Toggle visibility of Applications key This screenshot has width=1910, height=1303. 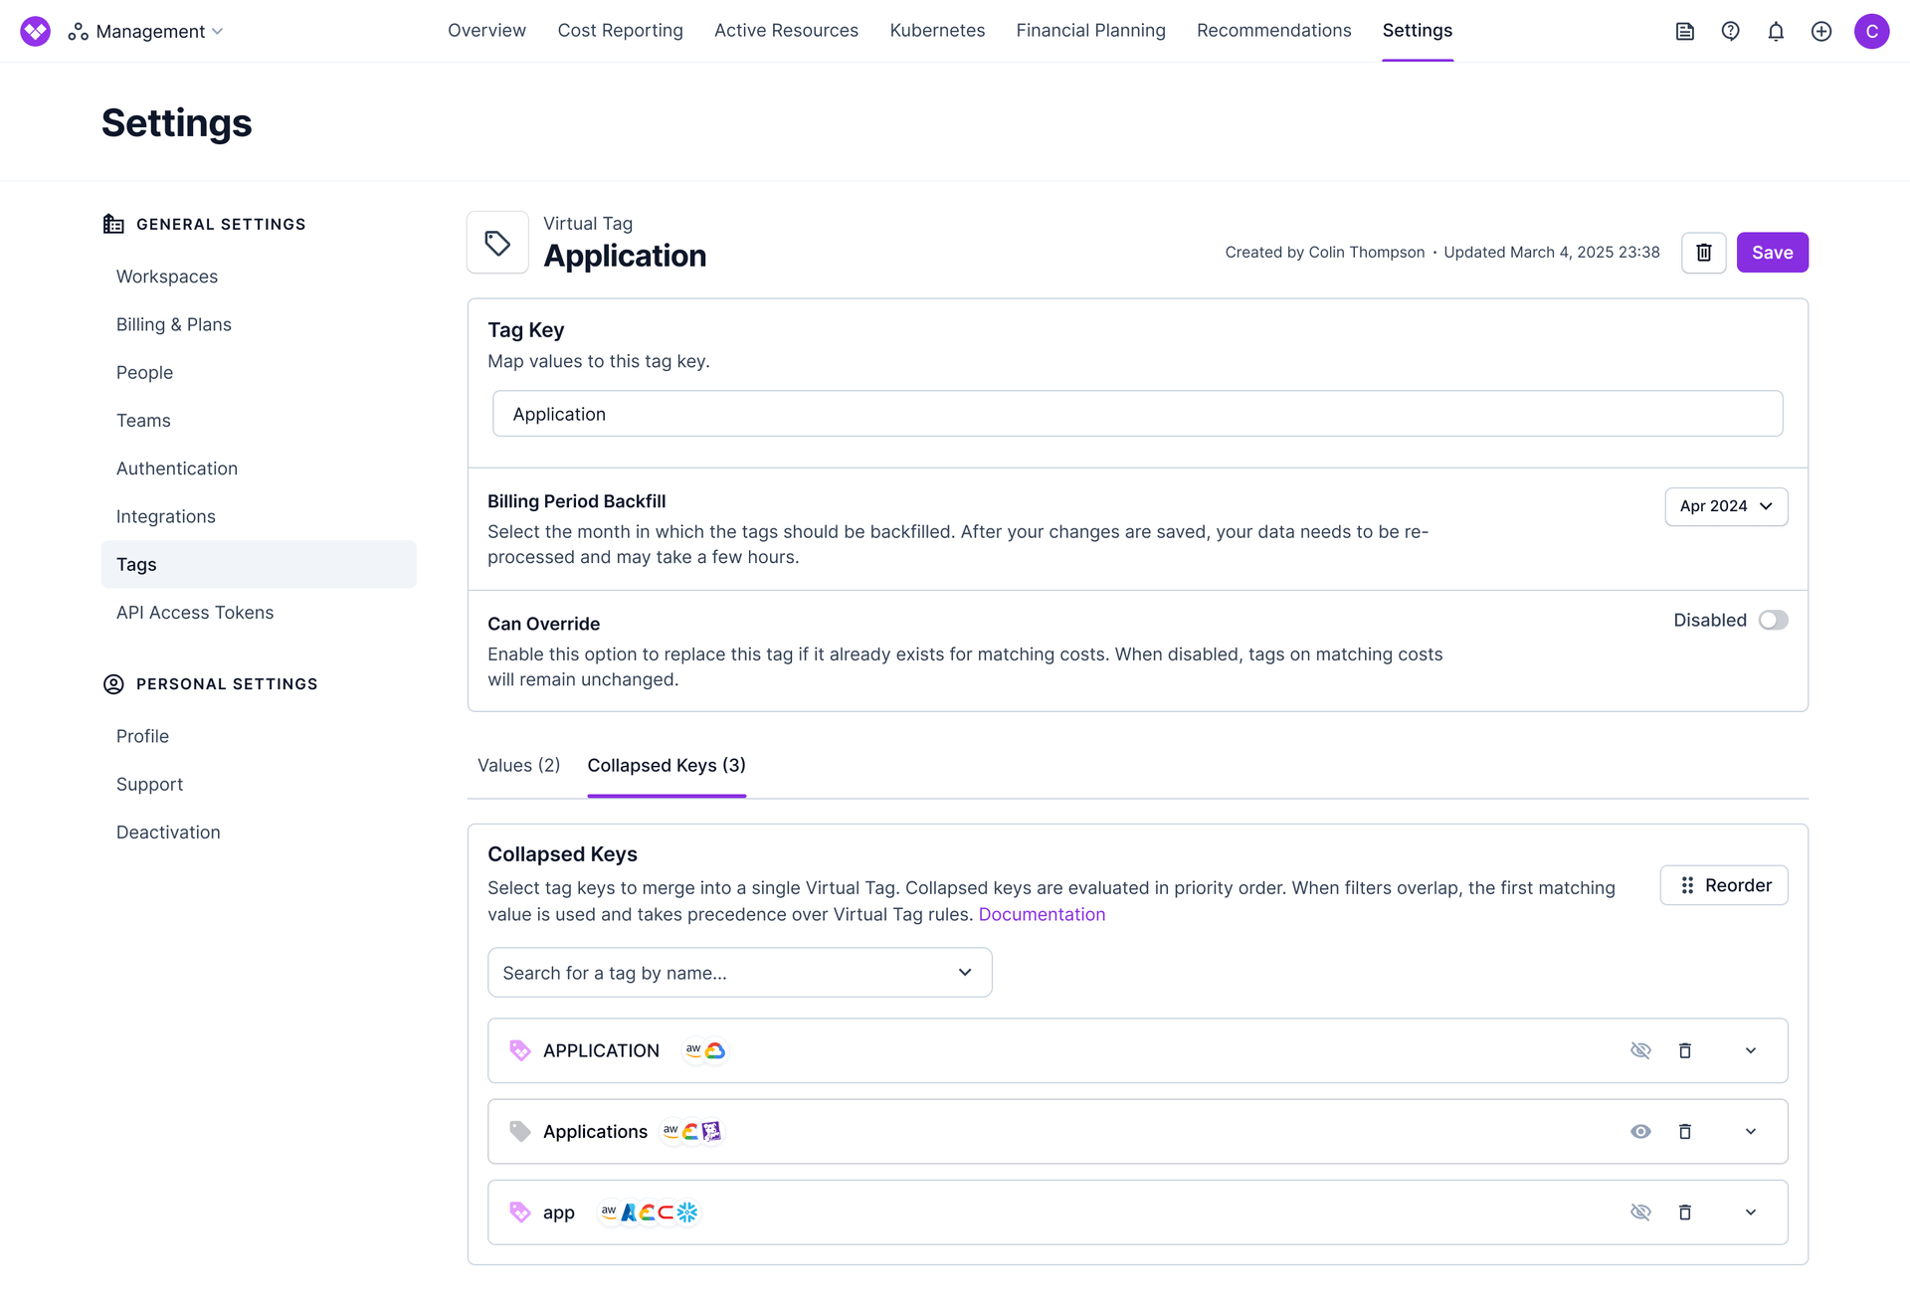pyautogui.click(x=1640, y=1132)
